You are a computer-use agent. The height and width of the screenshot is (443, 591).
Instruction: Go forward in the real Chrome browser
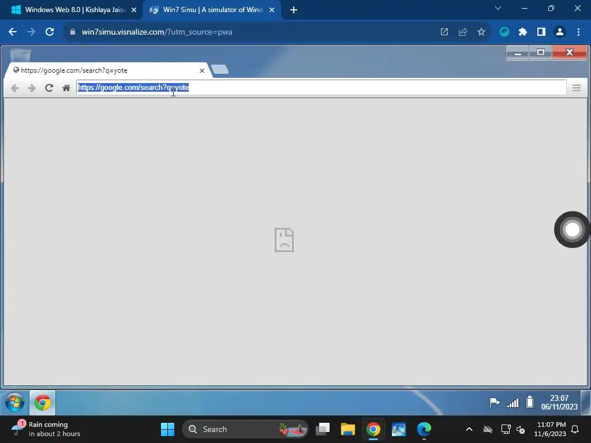point(31,32)
